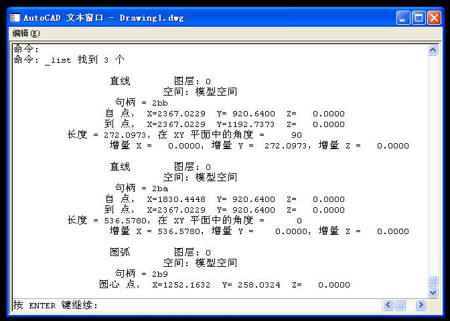Screen dimensions: 450x321
Task: Open the 编辑(E) menu
Action: [26, 33]
